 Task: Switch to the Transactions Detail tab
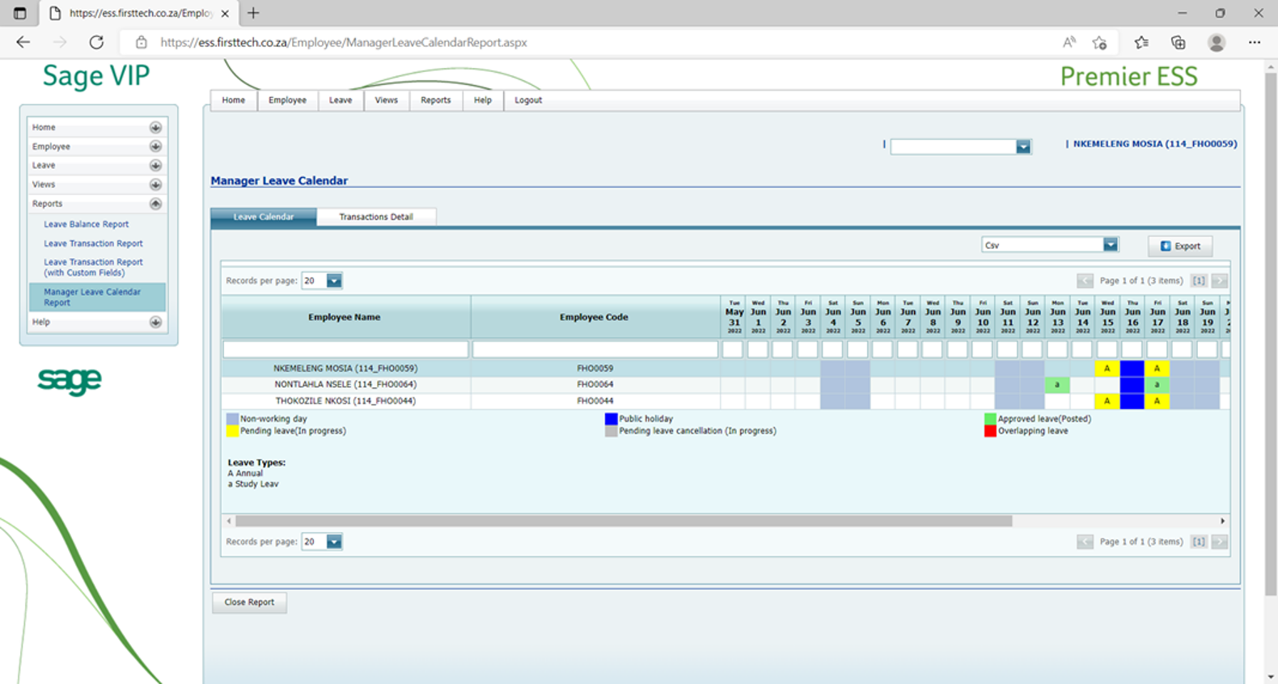(x=376, y=217)
